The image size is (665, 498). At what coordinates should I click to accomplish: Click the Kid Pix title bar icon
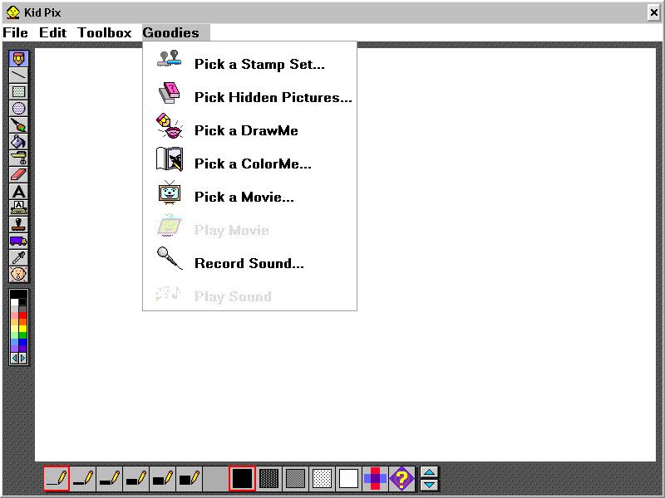tap(13, 12)
